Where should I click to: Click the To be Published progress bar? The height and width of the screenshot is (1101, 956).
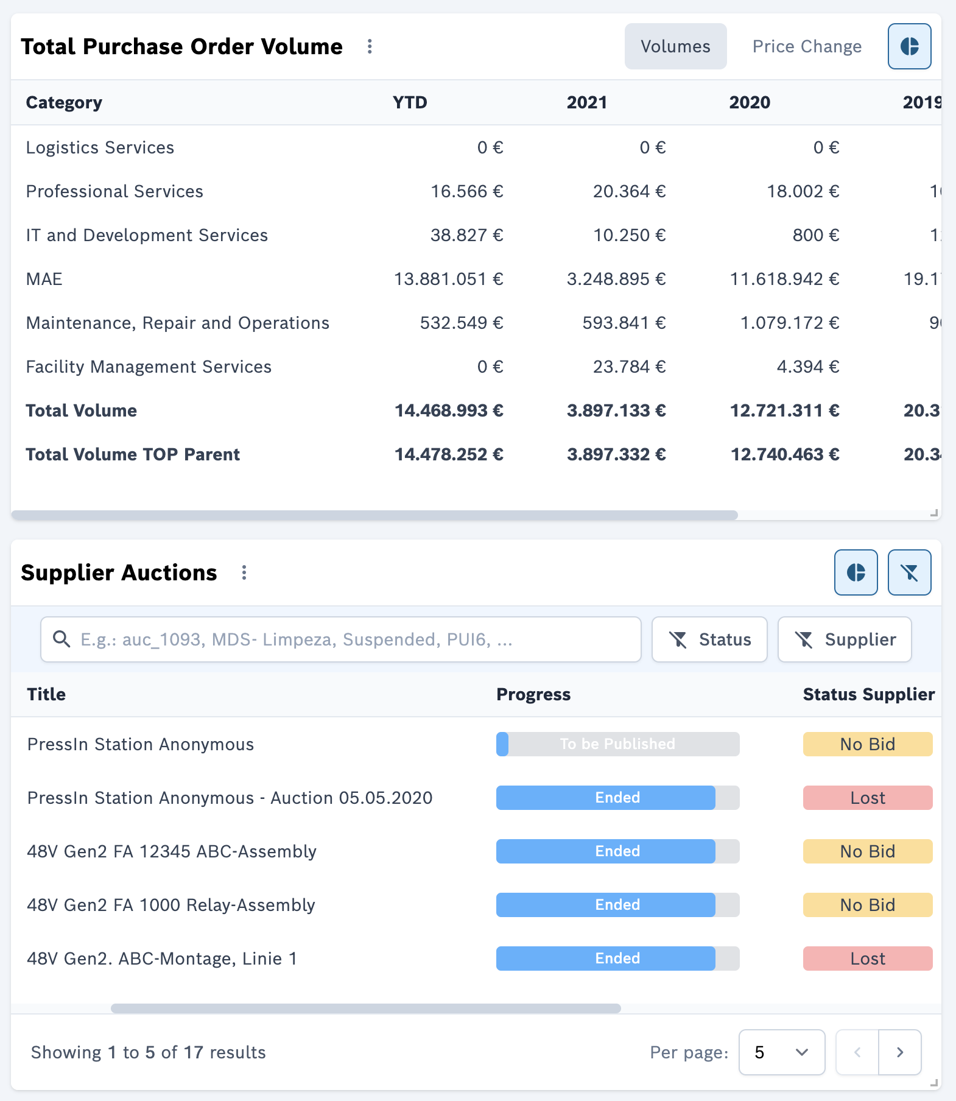pos(617,744)
